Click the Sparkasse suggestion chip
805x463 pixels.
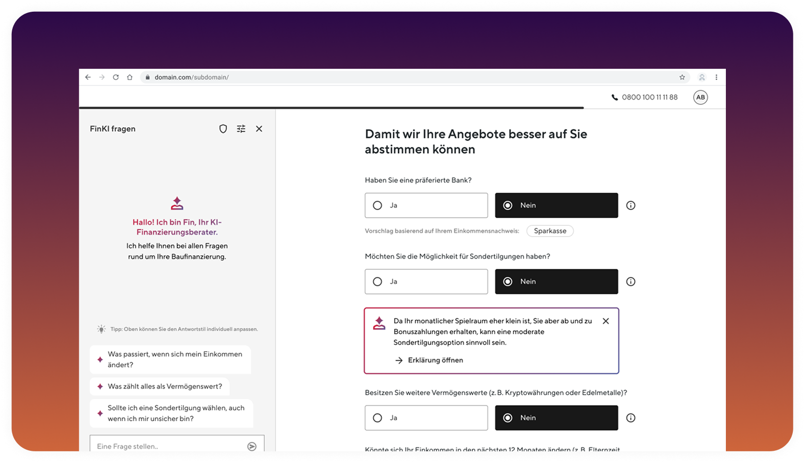pyautogui.click(x=550, y=231)
